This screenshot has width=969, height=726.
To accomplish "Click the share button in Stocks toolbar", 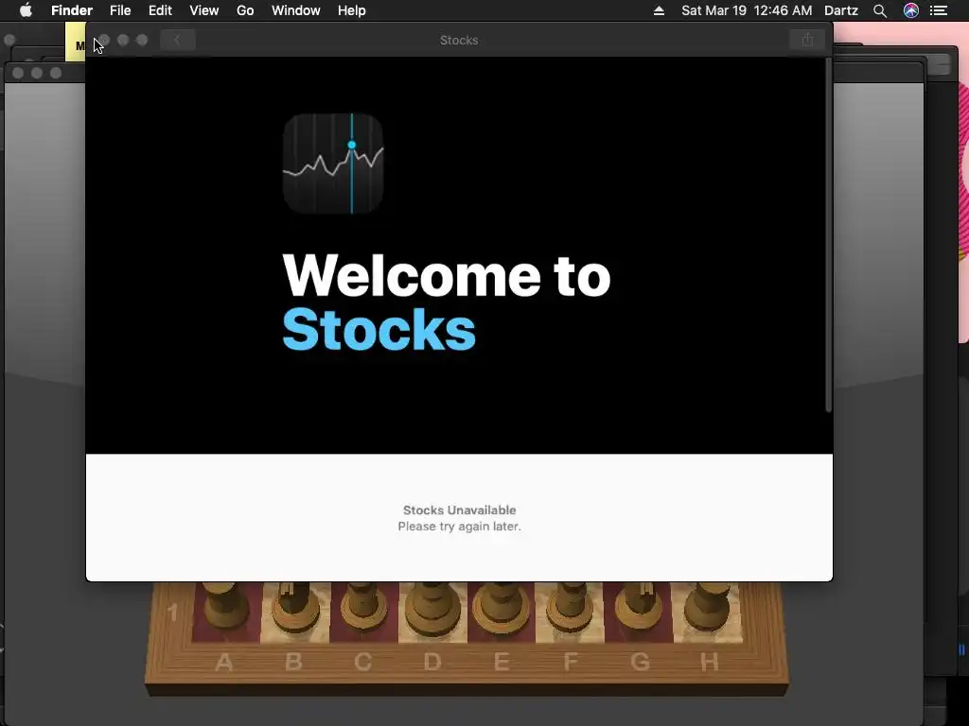I will [807, 40].
